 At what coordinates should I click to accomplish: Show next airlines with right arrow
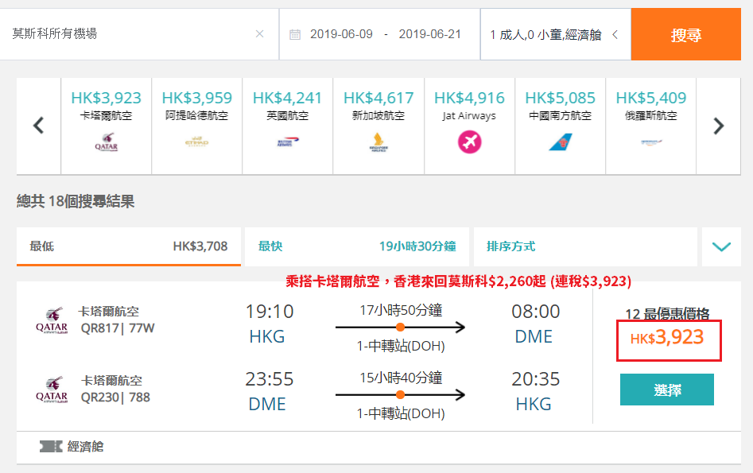coord(719,126)
